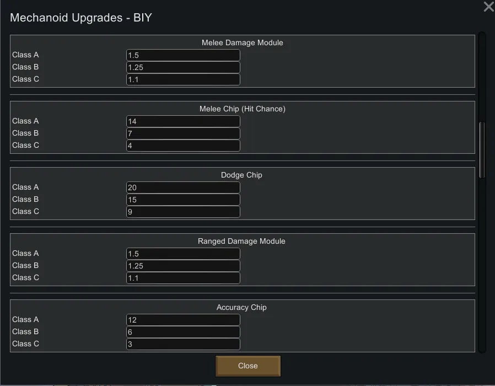Click the vertical scrollbar handle
The image size is (495, 386).
coord(482,149)
